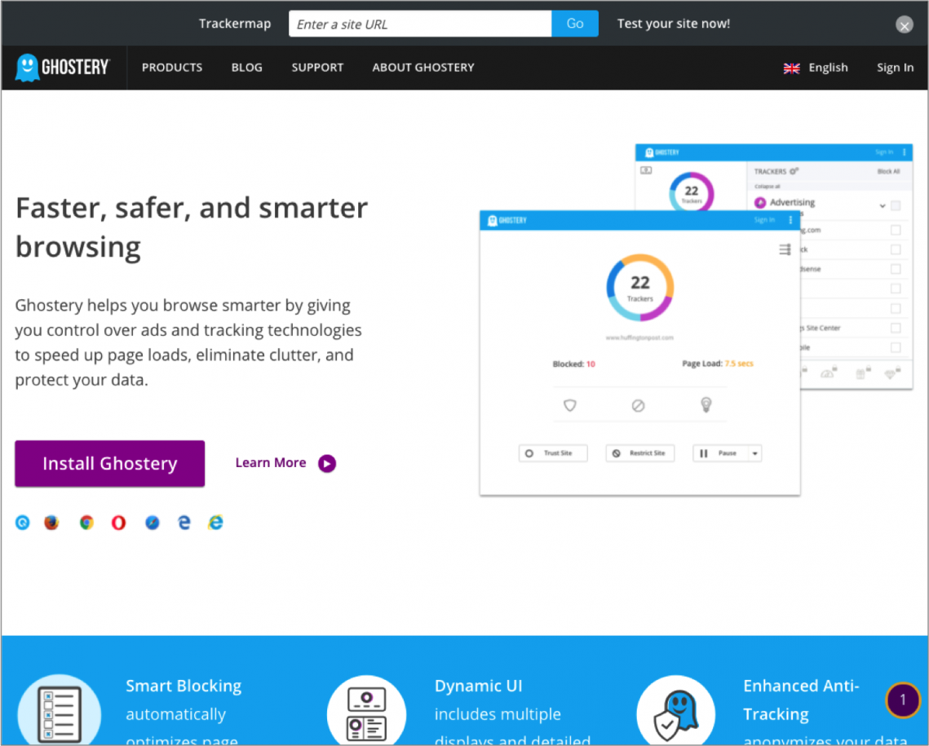Check the Advertising category checkbox
The height and width of the screenshot is (746, 929).
tap(896, 205)
